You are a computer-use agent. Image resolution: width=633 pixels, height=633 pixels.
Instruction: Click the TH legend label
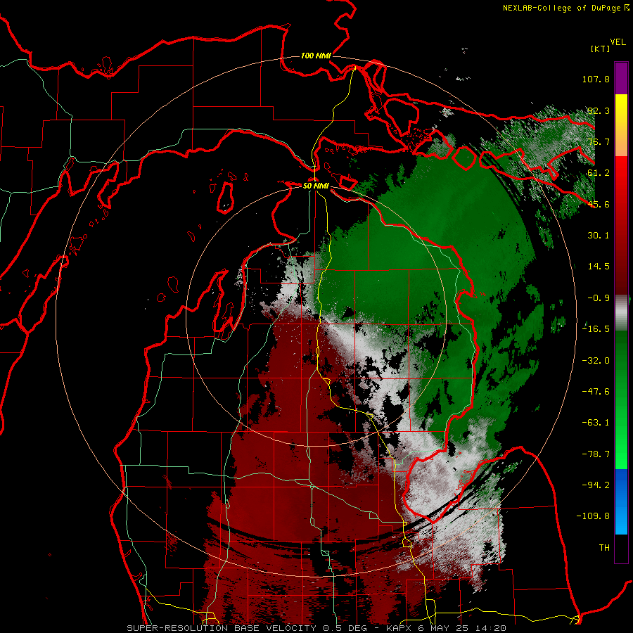[604, 548]
